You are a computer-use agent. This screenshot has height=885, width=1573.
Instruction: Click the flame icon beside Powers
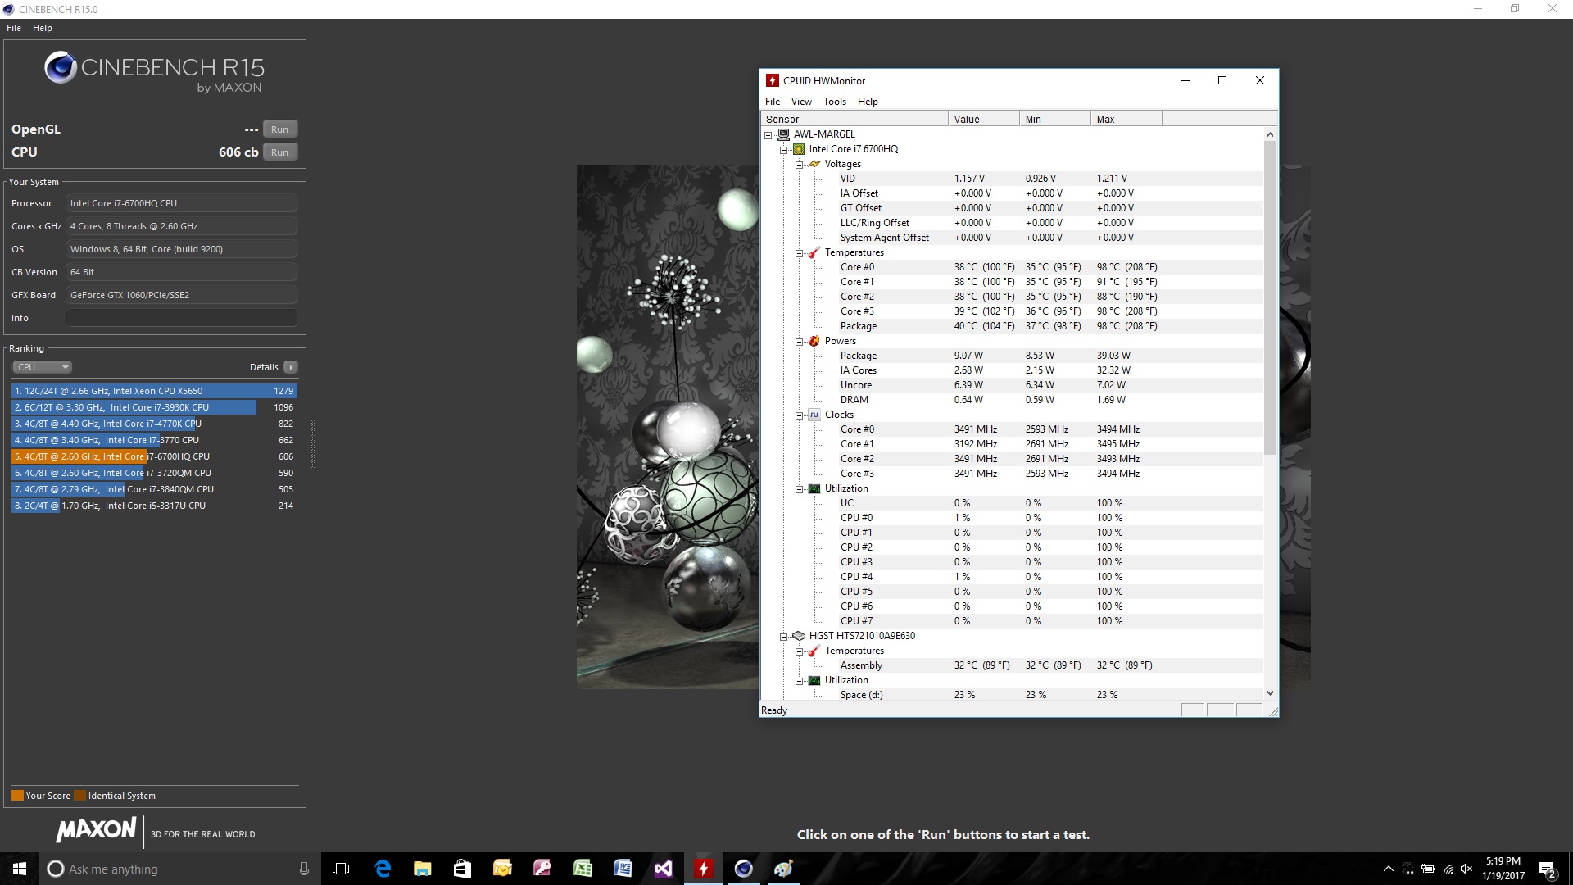[814, 341]
